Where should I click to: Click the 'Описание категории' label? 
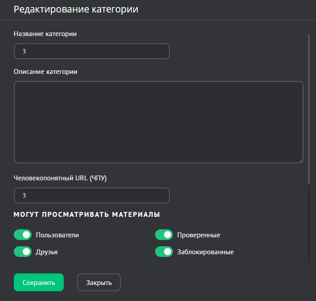(45, 72)
